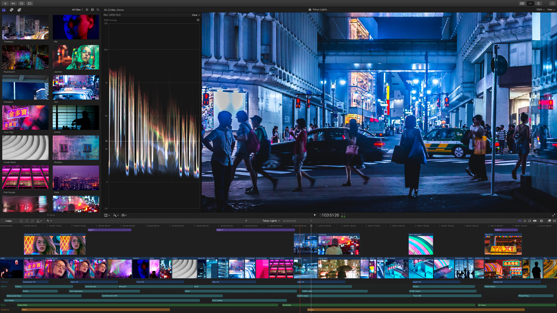Click the timeline playhead marker
The height and width of the screenshot is (313, 557).
coord(311,226)
